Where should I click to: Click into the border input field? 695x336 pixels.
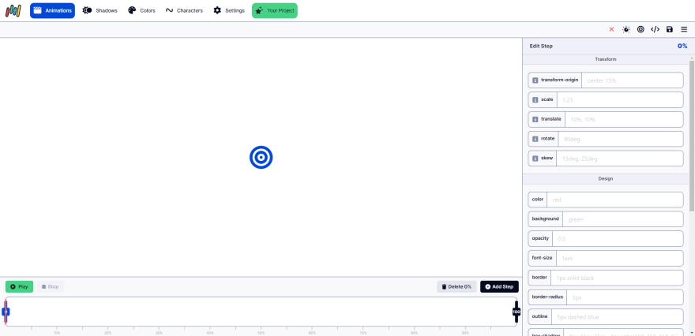coord(617,278)
